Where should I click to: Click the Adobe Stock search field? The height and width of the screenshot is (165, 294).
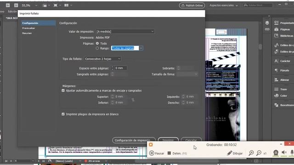tap(258, 5)
